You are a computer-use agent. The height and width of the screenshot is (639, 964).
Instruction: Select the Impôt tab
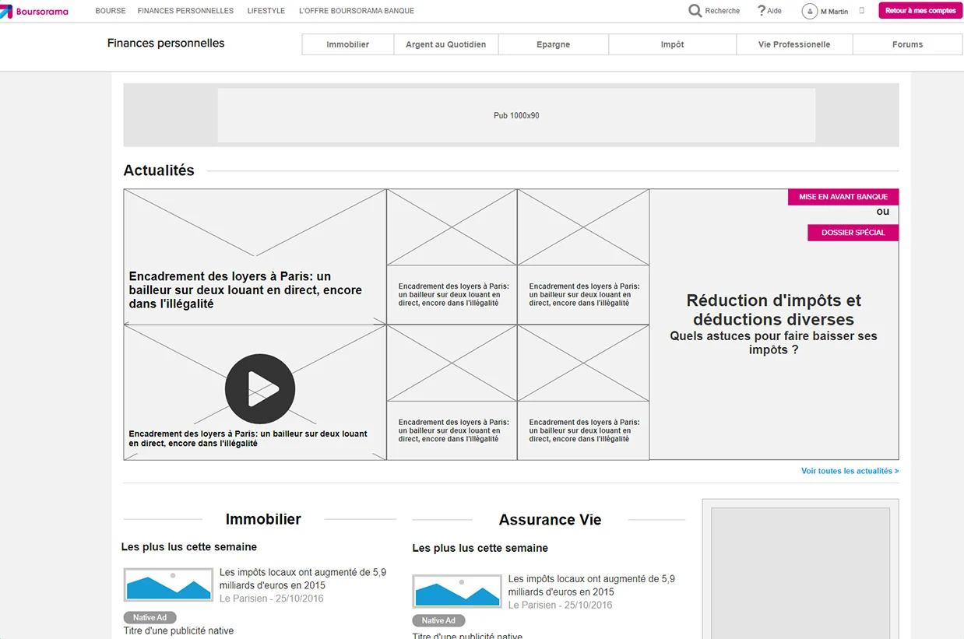673,44
